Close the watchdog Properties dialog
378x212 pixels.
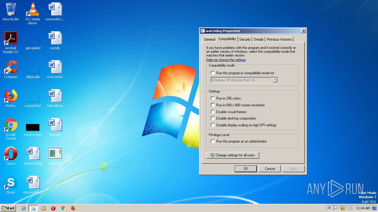[x=303, y=31]
